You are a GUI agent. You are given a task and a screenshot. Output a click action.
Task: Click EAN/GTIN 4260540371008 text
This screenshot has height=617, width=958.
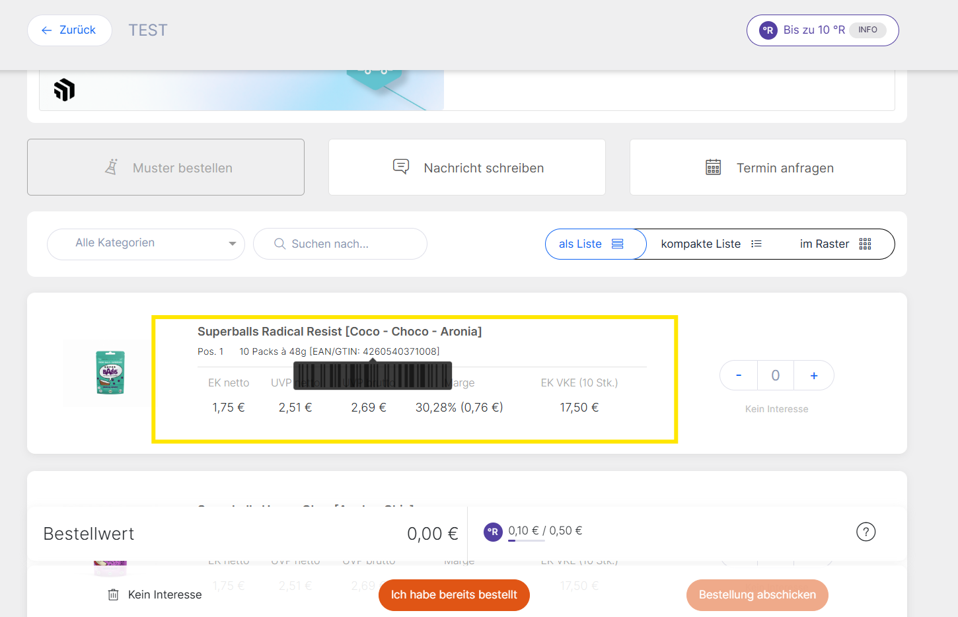[375, 351]
